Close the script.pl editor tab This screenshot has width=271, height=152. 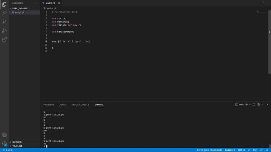coord(59,3)
